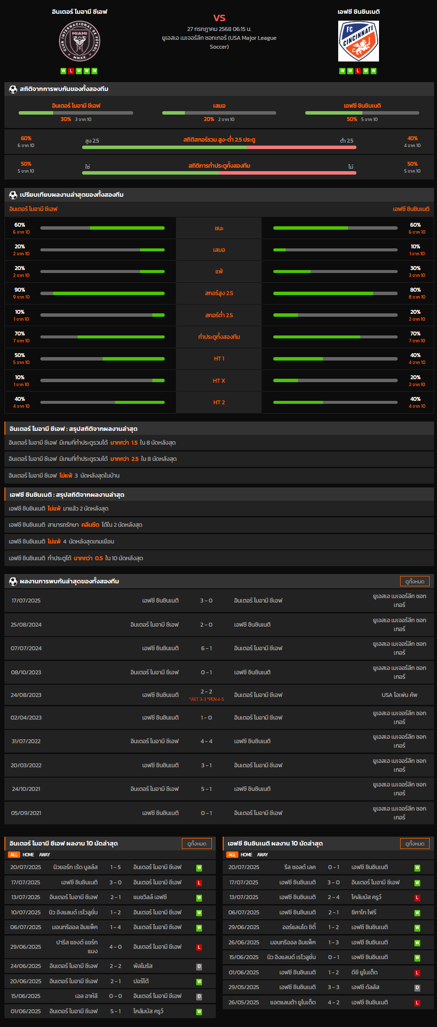
Task: Click the head-to-head date '08/10/2023'
Action: [x=26, y=672]
